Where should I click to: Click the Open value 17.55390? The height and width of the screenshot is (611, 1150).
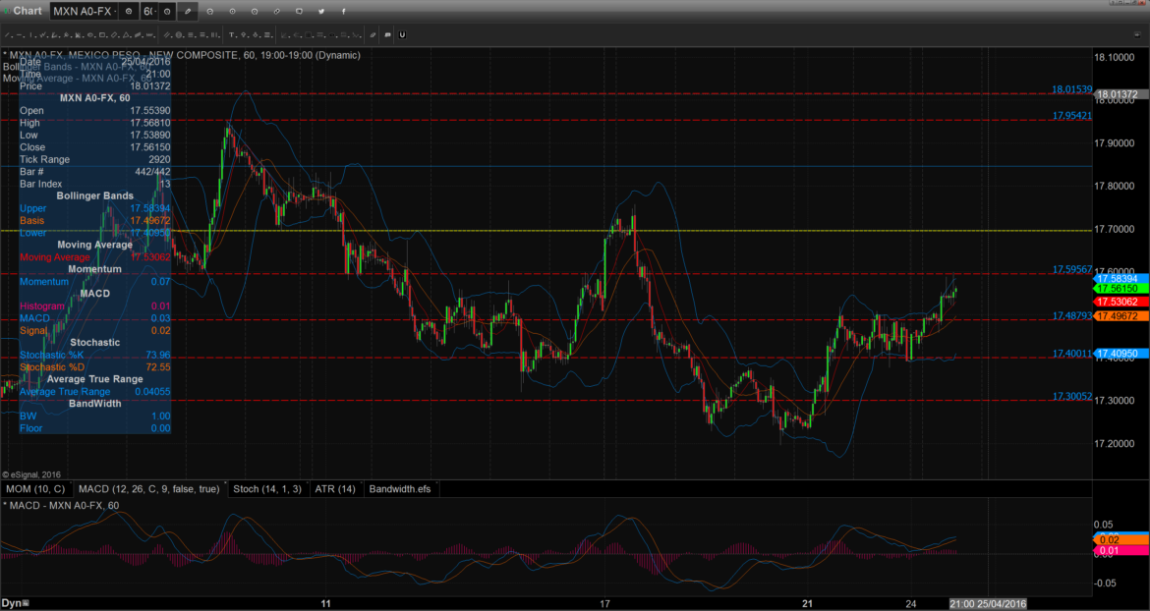tap(150, 111)
